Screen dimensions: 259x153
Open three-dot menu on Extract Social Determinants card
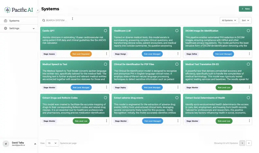click(249, 121)
